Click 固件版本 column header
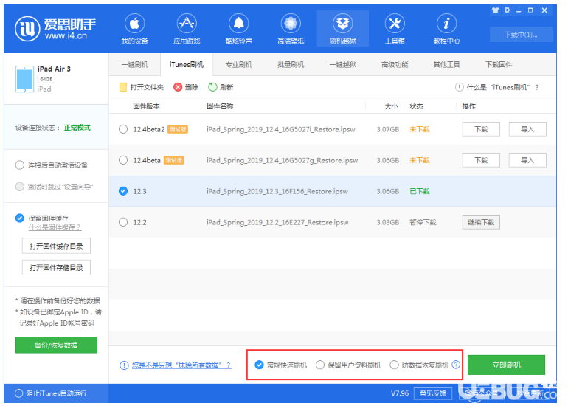Viewport: 568px width, 406px height. pyautogui.click(x=146, y=106)
